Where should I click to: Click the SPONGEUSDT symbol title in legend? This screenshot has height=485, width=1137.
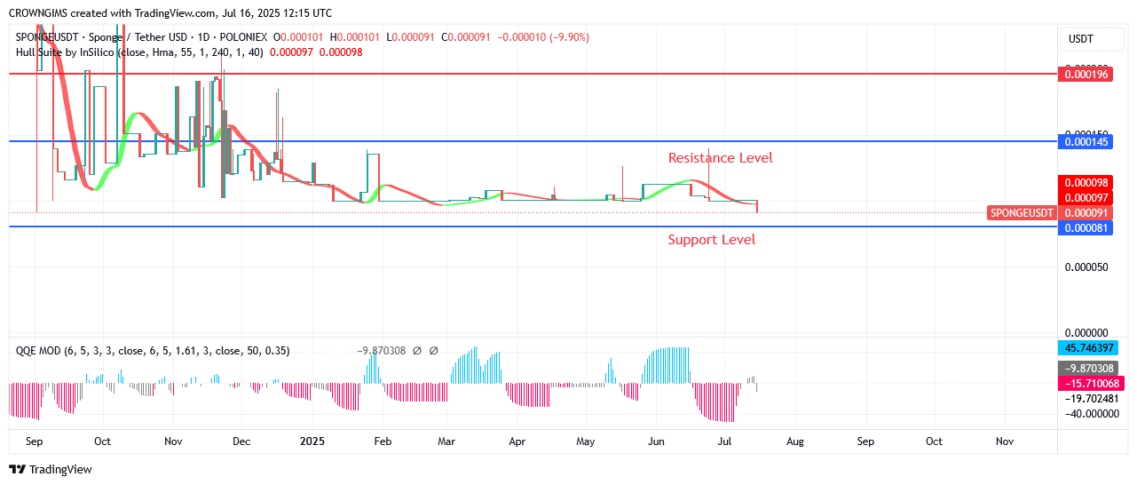click(x=142, y=37)
